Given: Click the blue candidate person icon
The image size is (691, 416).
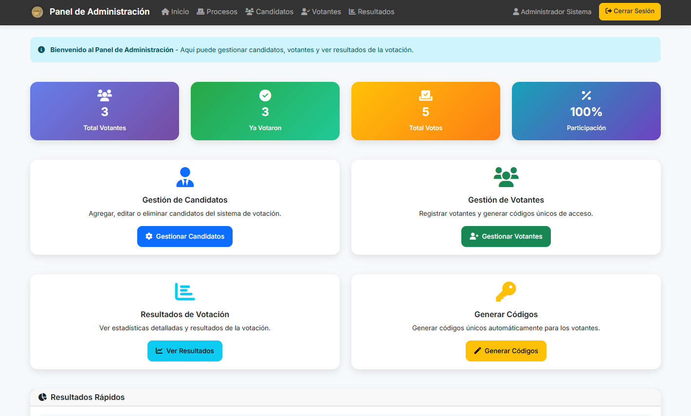Looking at the screenshot, I should [185, 177].
